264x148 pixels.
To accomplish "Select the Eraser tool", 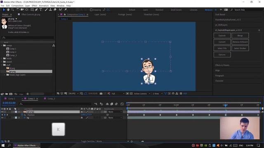I will [55, 10].
